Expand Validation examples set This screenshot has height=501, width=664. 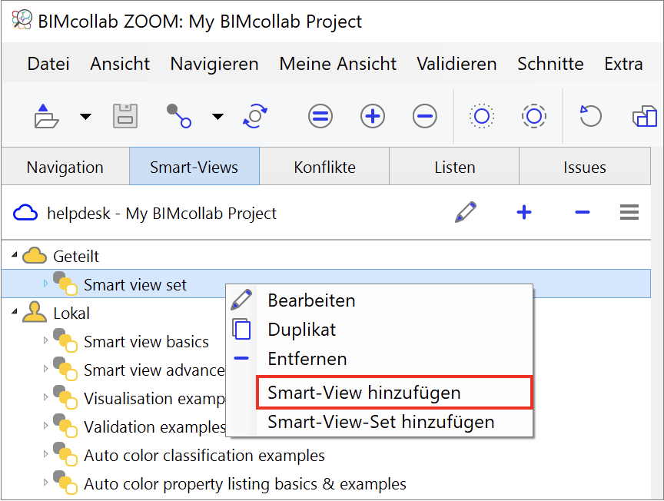point(45,425)
